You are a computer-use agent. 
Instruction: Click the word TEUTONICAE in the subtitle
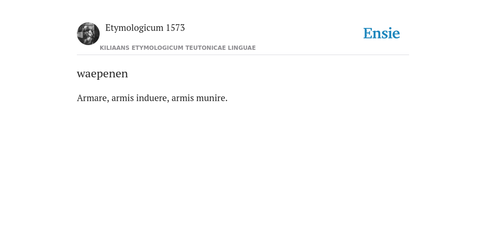point(206,48)
